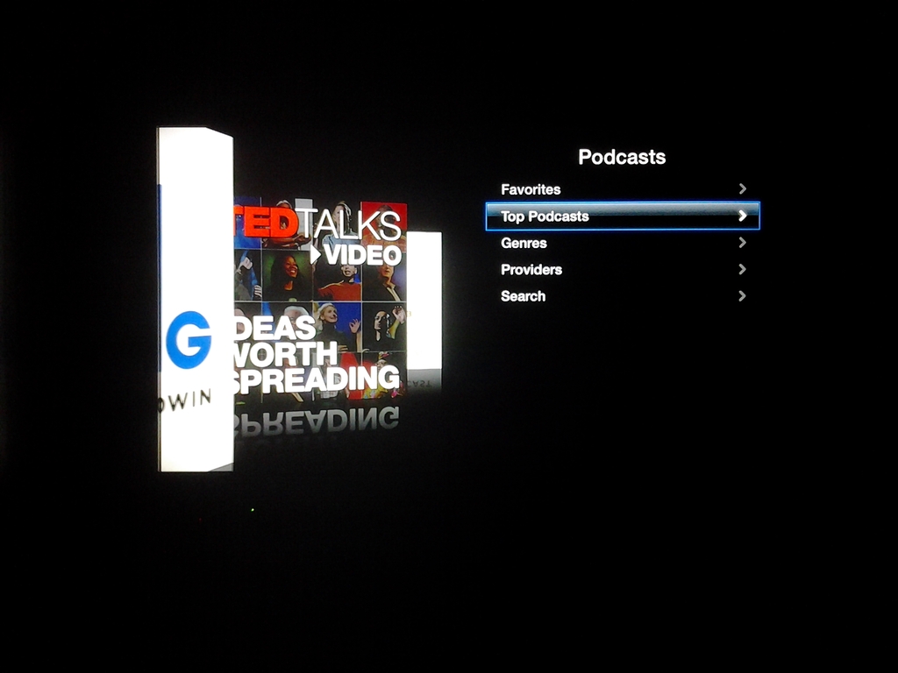Click the chevron beside Providers
898x673 pixels.
(743, 269)
